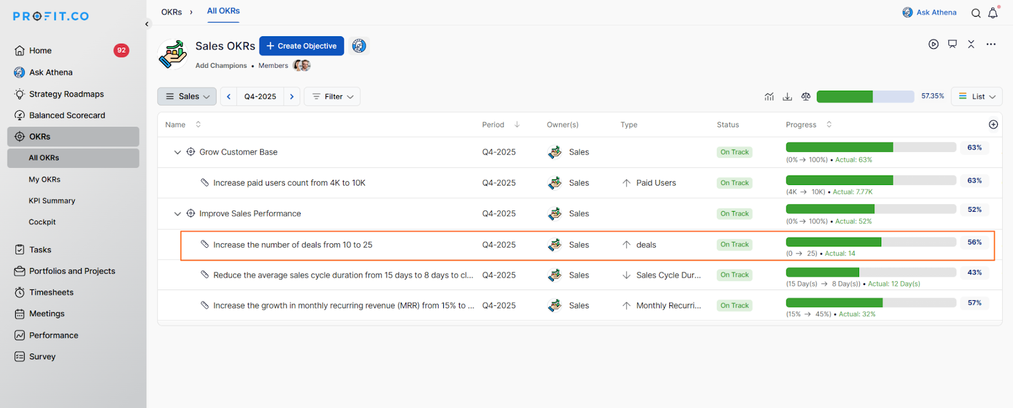Open Increase the growth in MRR key result

[x=343, y=305]
